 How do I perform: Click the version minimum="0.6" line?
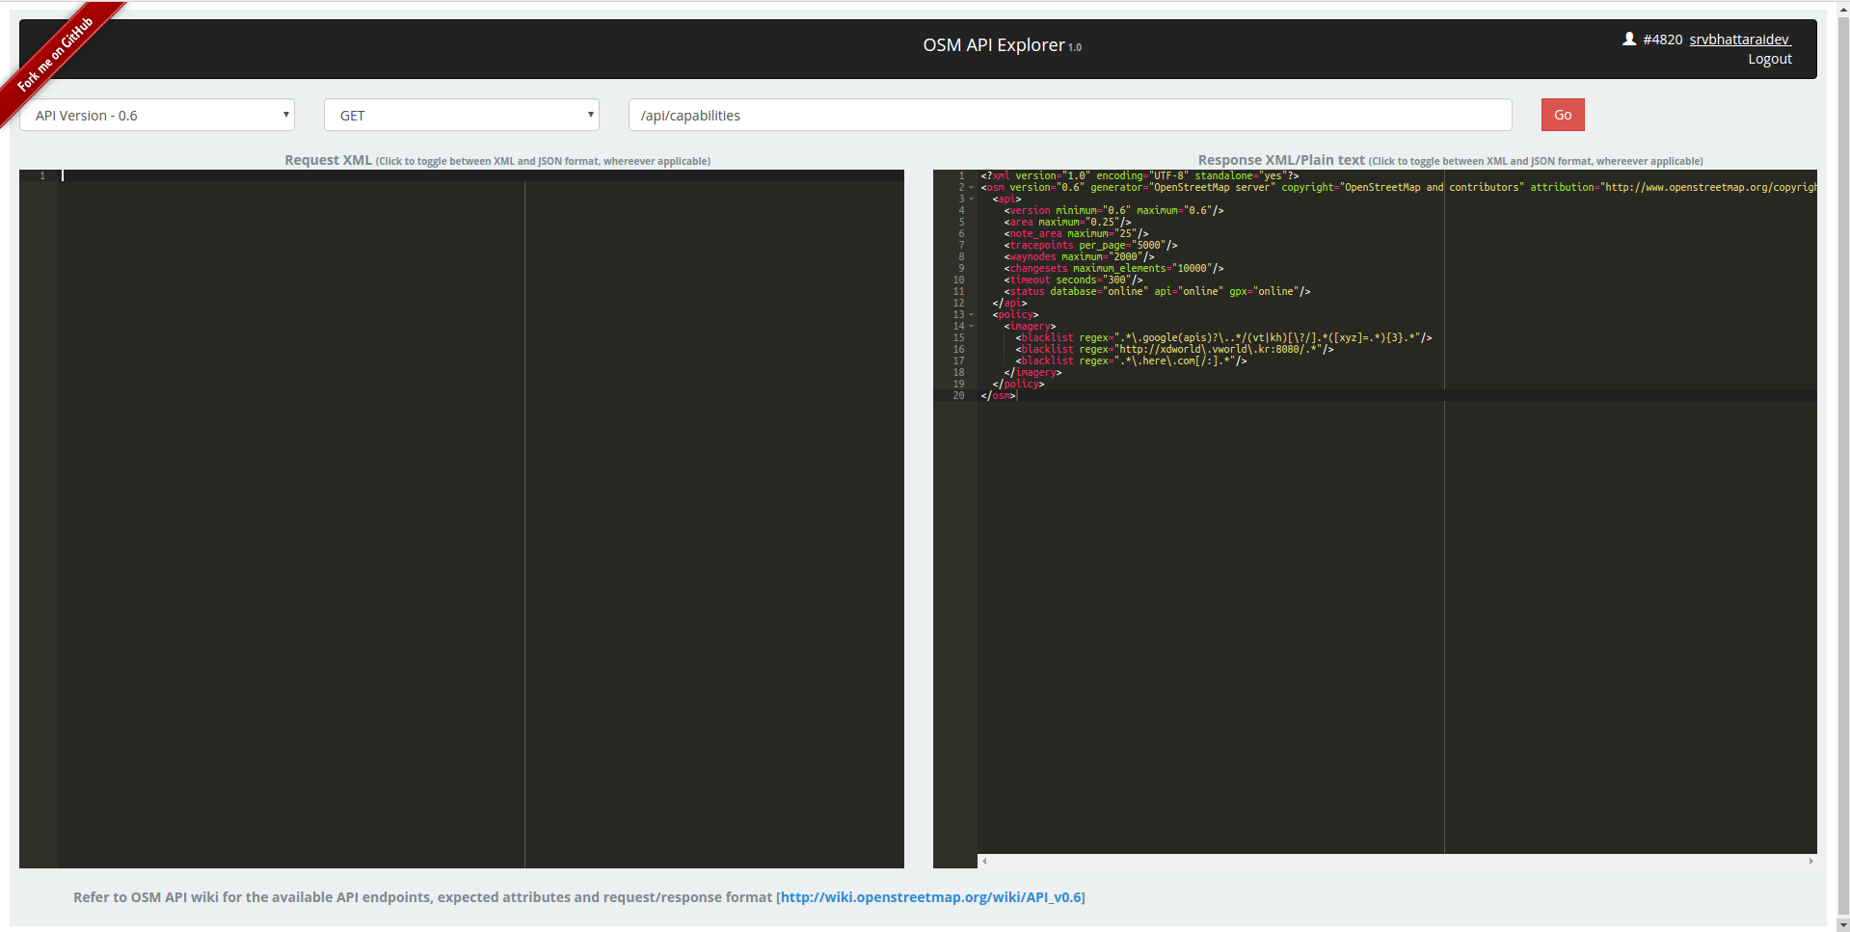(1113, 211)
